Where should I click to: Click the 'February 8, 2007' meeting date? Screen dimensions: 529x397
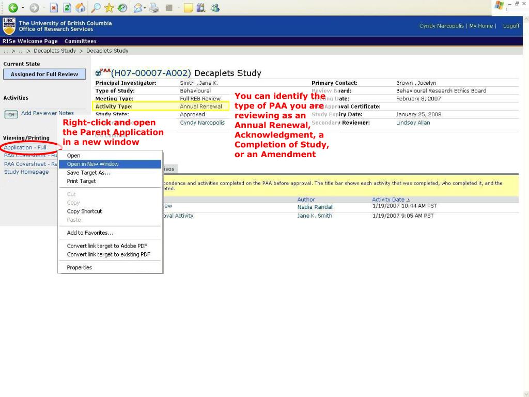tap(418, 99)
